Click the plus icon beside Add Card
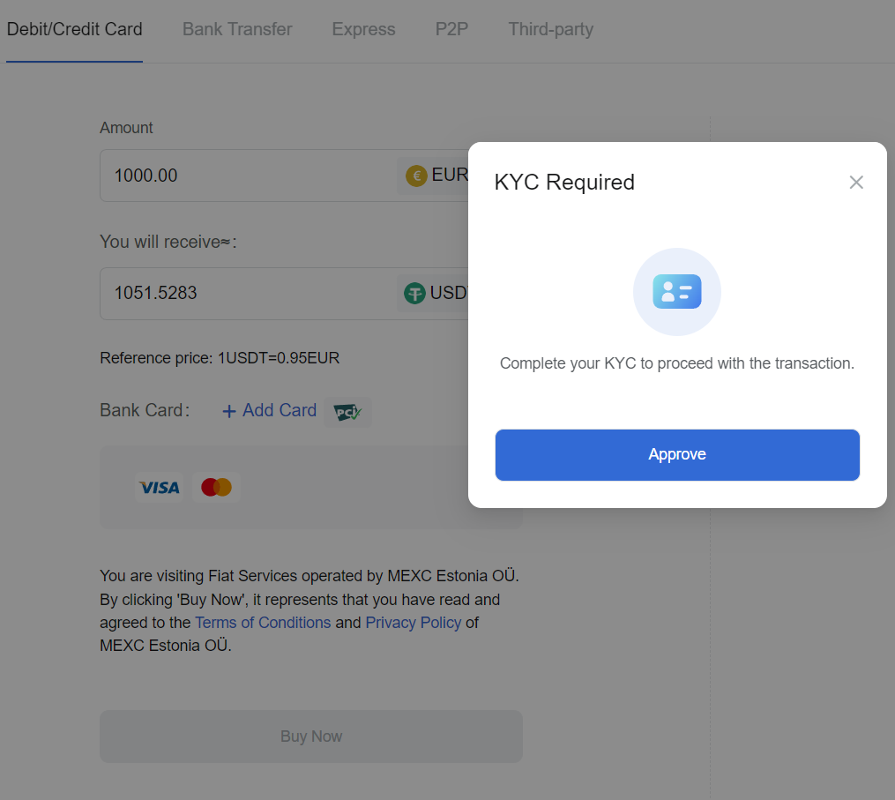895x800 pixels. click(x=229, y=411)
